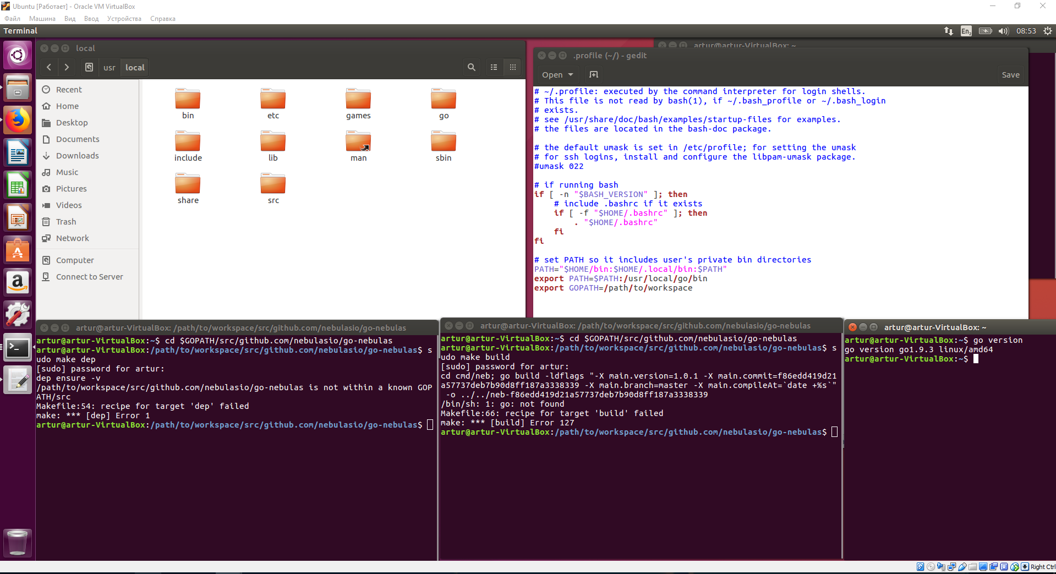Open search in the file manager toolbar
The image size is (1056, 574).
pyautogui.click(x=471, y=67)
